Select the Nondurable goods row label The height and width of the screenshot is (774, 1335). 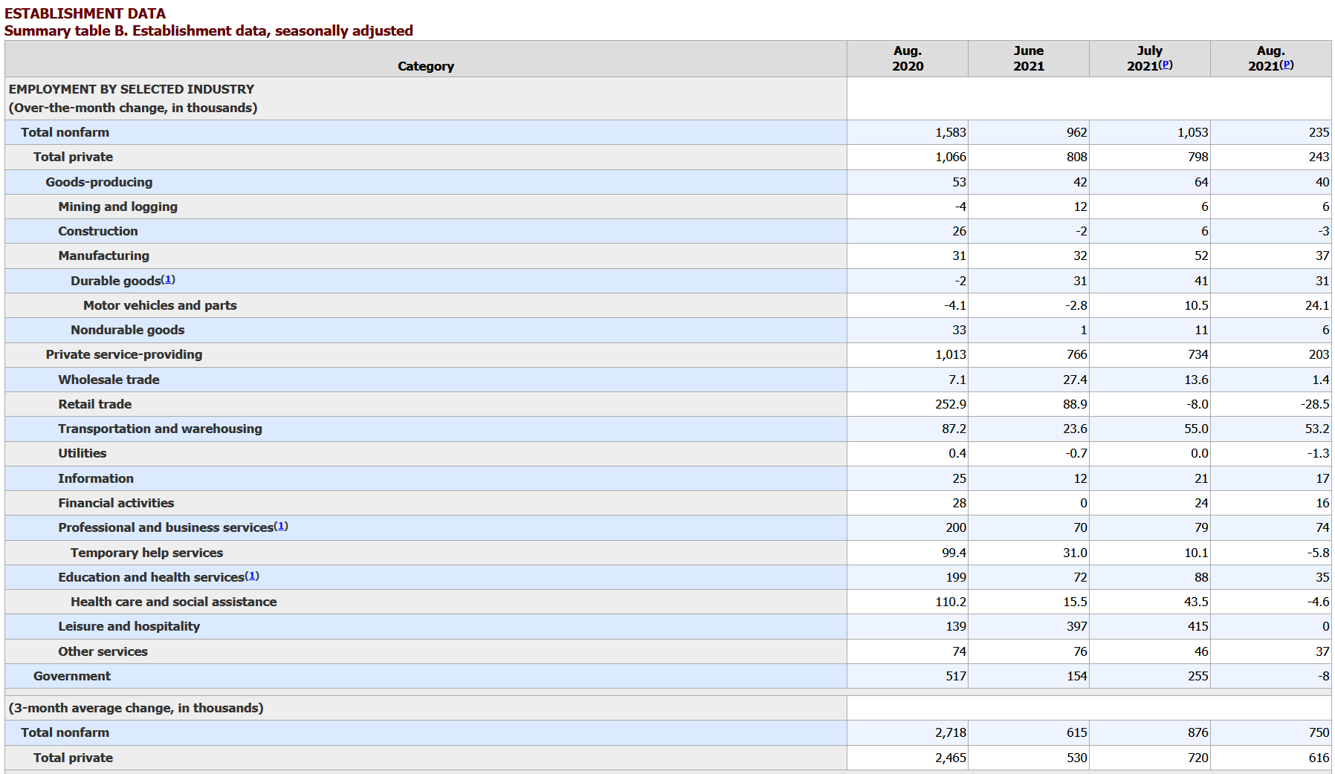coord(128,330)
